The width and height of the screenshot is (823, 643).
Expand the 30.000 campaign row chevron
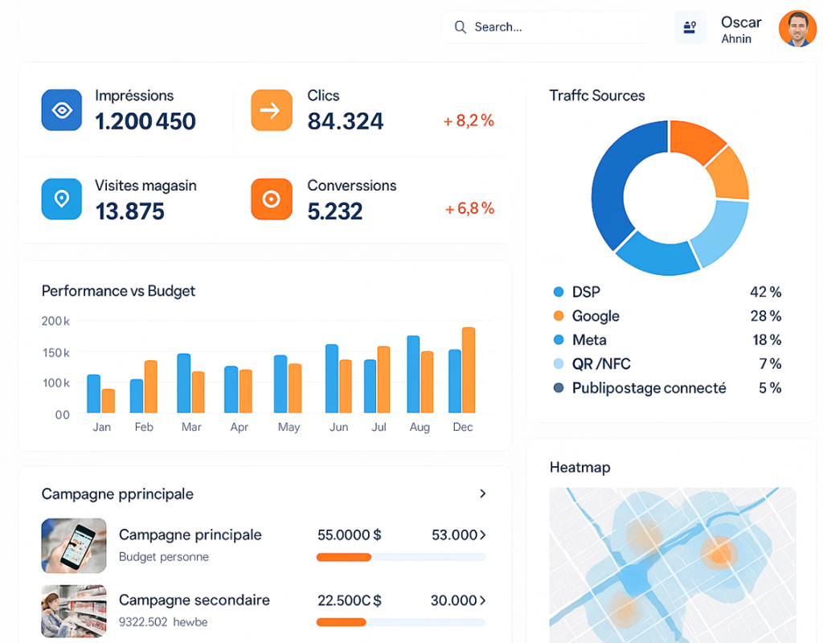pos(482,600)
